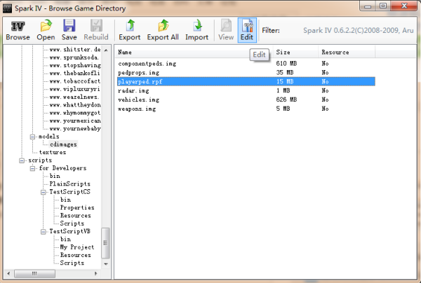Export the selected file with Export icon
The height and width of the screenshot is (283, 421).
(129, 29)
